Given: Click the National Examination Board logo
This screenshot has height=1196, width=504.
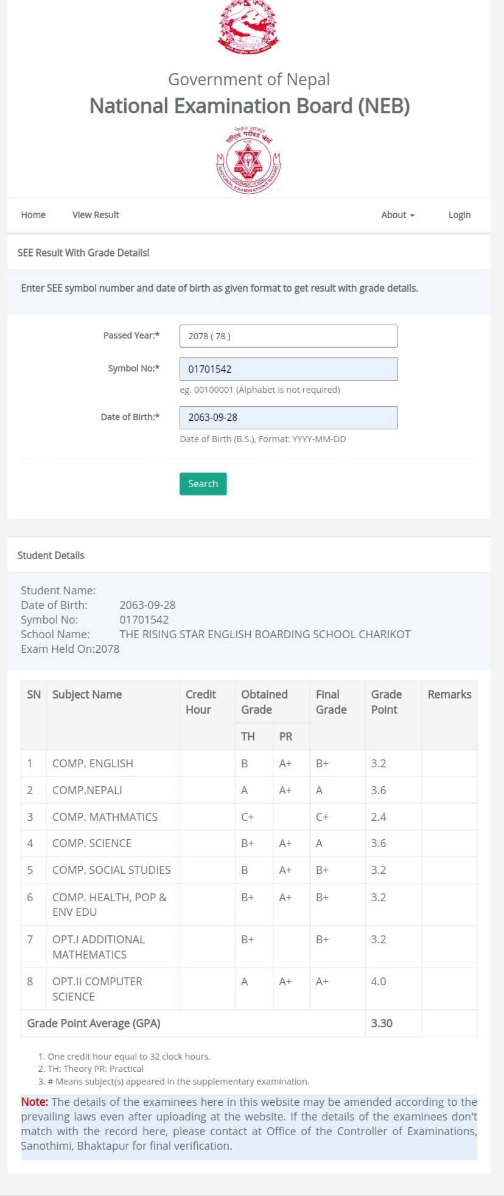Looking at the screenshot, I should click(x=248, y=161).
